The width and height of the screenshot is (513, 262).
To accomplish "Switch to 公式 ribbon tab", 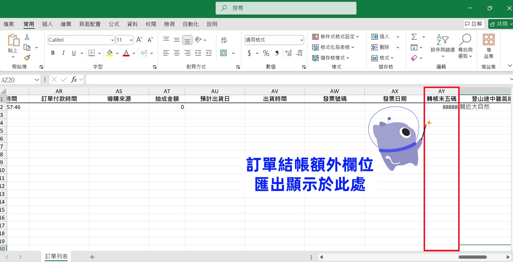I will coord(114,24).
